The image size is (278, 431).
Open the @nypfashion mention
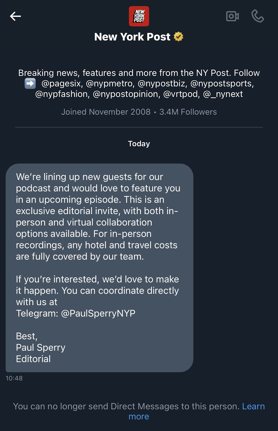[x=62, y=94]
